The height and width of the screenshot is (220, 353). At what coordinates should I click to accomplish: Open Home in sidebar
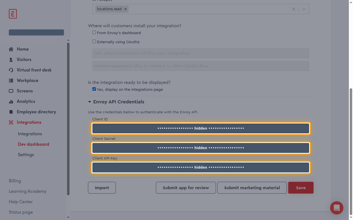pyautogui.click(x=23, y=49)
